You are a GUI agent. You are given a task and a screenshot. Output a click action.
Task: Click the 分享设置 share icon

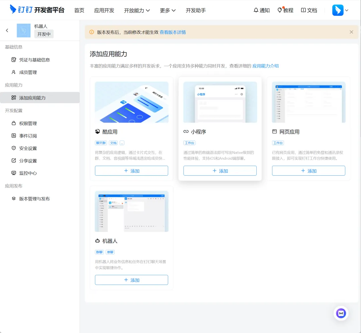[14, 160]
